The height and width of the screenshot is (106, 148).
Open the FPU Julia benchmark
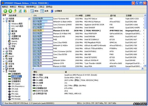15,94
